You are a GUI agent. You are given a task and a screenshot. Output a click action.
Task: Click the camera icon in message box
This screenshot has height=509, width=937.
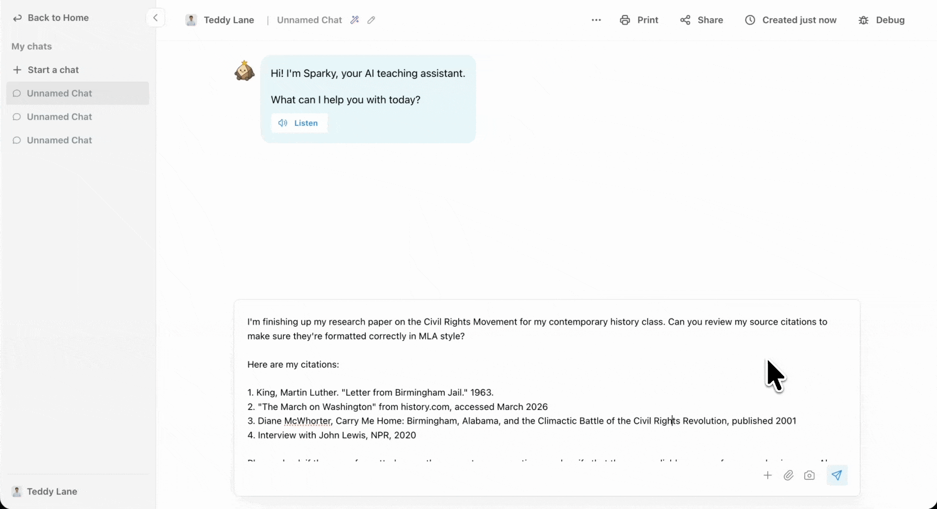click(809, 475)
